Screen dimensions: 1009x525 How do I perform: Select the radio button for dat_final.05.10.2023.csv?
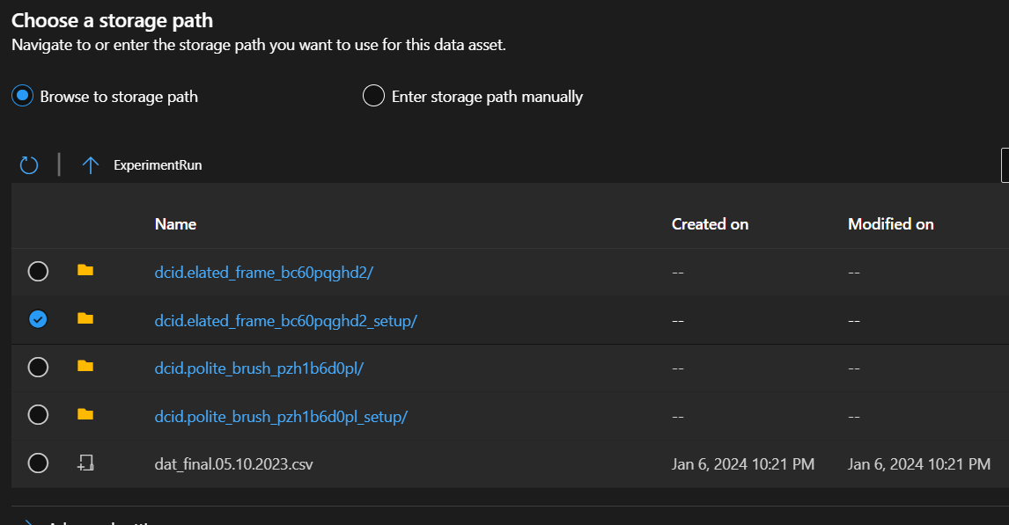38,463
